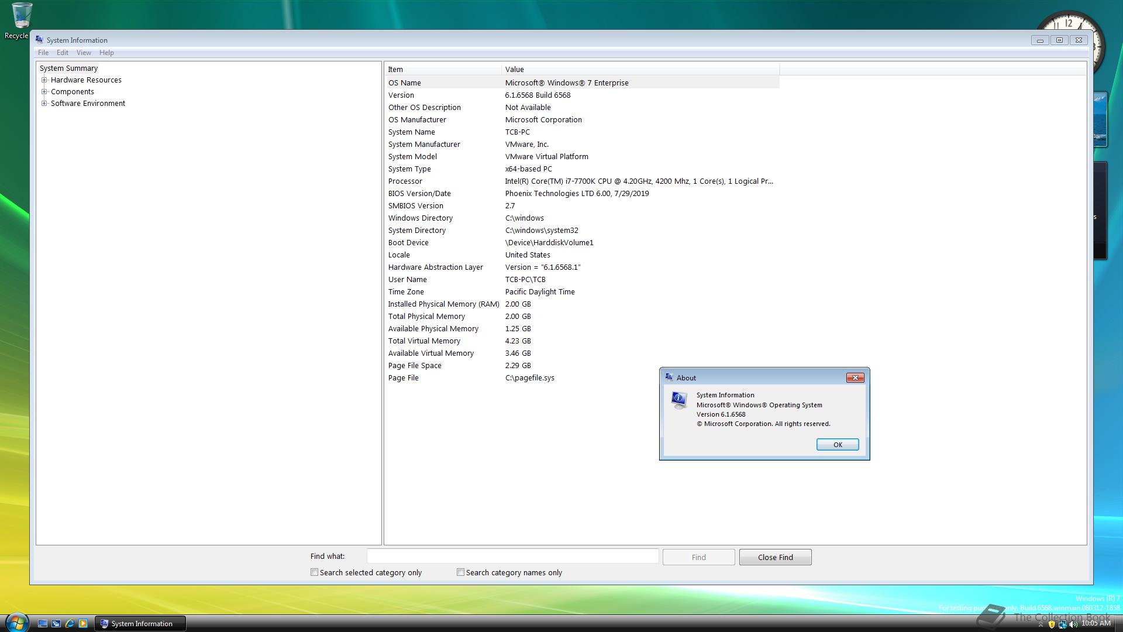Image resolution: width=1123 pixels, height=632 pixels.
Task: Click the VMware Virtual Platform value
Action: click(x=546, y=156)
